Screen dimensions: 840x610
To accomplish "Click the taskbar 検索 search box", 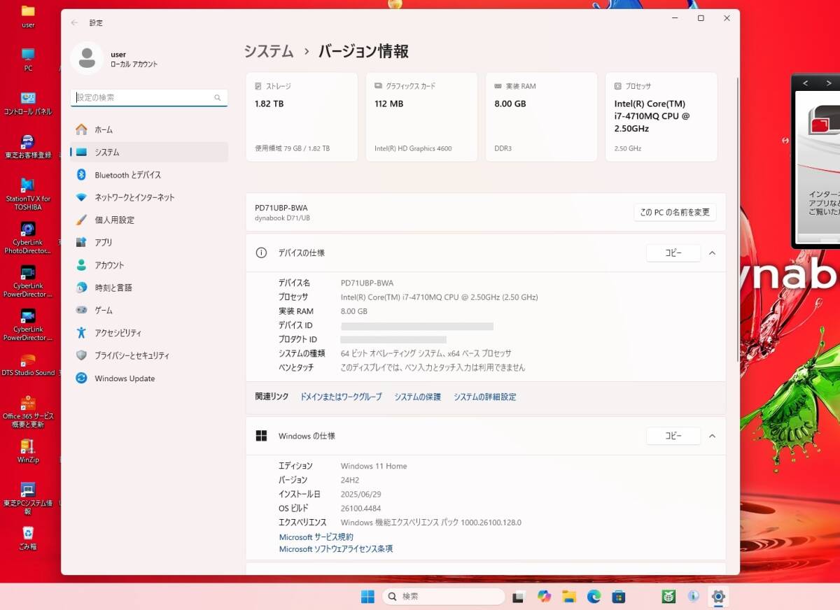I will (x=444, y=597).
